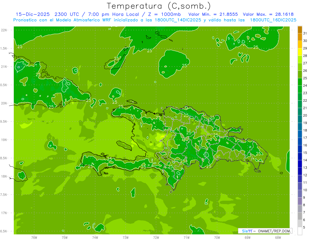Pick the blue swatch between 16 and 17
312x241 pixels.
point(300,141)
